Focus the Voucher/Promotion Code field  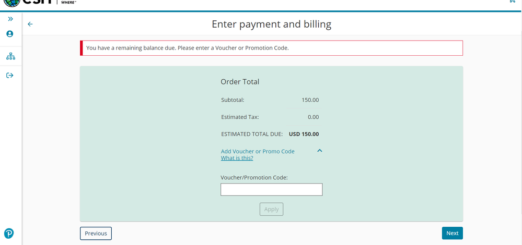pyautogui.click(x=271, y=190)
